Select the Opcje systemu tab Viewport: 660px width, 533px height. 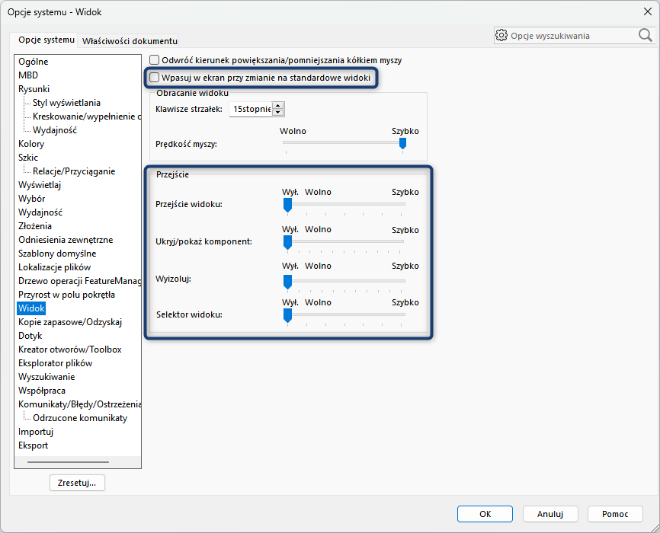pyautogui.click(x=46, y=40)
